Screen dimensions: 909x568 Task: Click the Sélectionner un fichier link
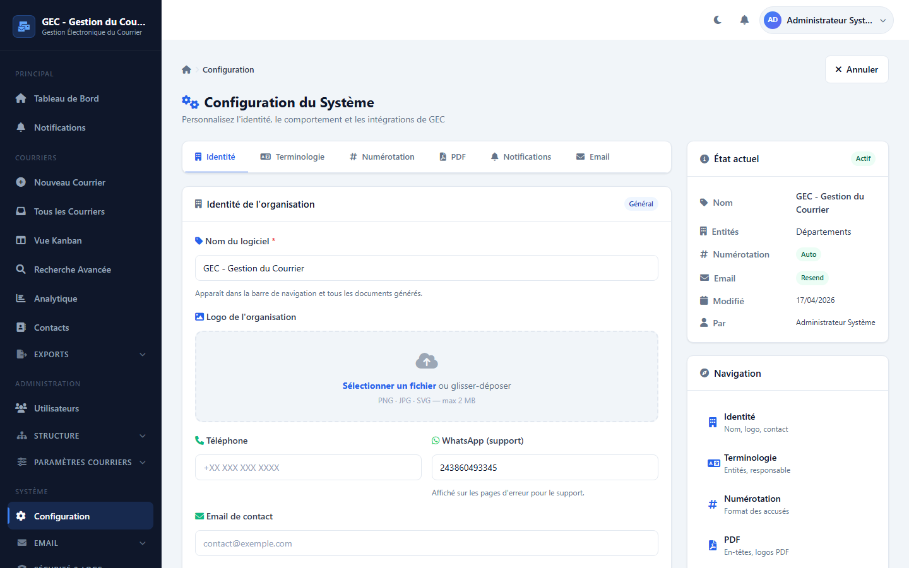coord(389,386)
